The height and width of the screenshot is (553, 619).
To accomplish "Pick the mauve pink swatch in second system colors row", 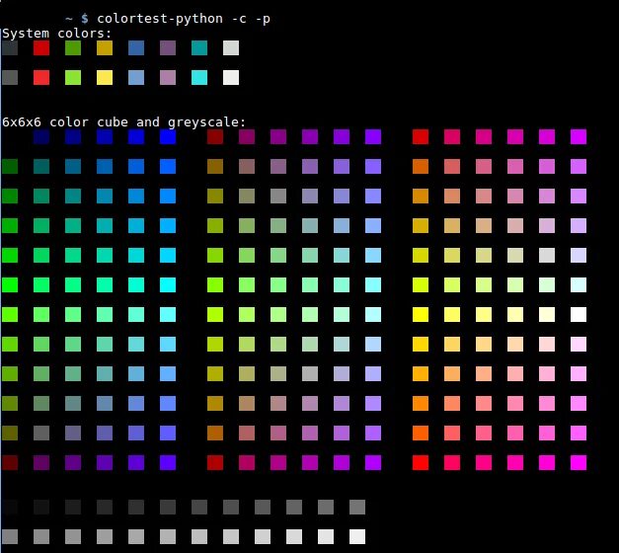I will (x=168, y=78).
